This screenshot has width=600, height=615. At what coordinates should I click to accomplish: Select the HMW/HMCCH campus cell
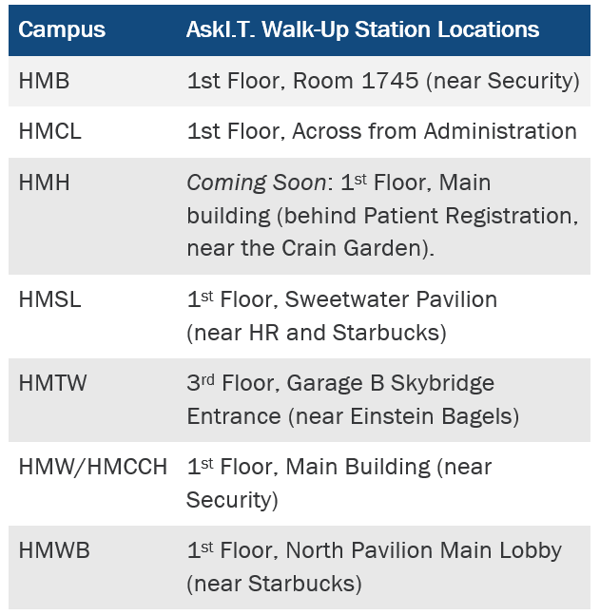pyautogui.click(x=92, y=467)
